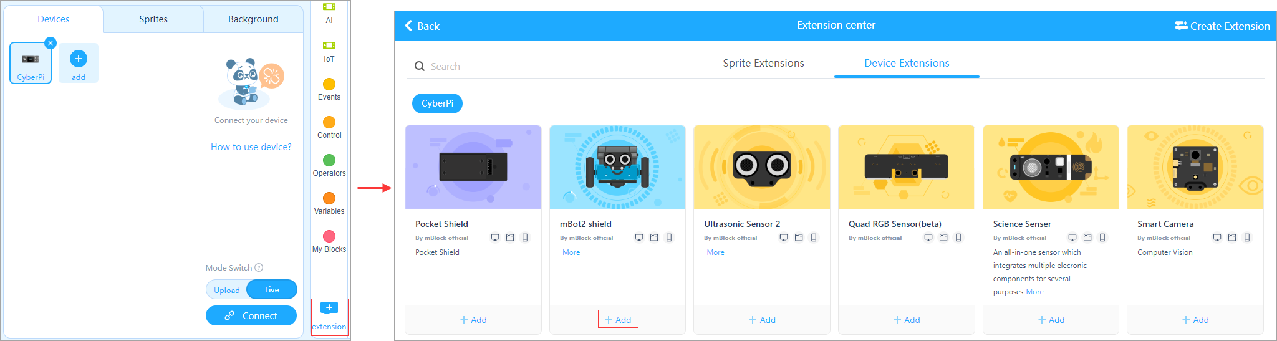Add the Ultrasonic Sensor 2 extension

(762, 320)
